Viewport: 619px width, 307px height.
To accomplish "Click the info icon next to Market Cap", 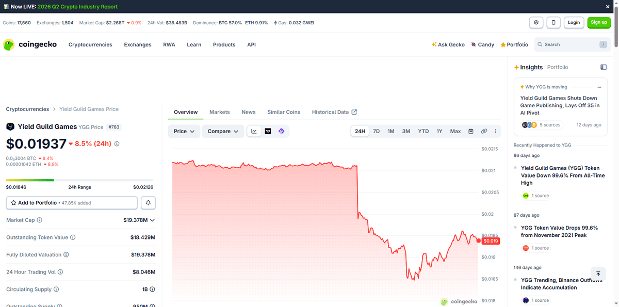I will (x=40, y=220).
